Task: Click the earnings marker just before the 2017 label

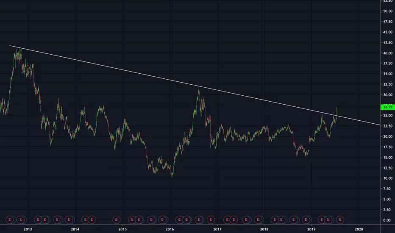Action: [x=211, y=219]
